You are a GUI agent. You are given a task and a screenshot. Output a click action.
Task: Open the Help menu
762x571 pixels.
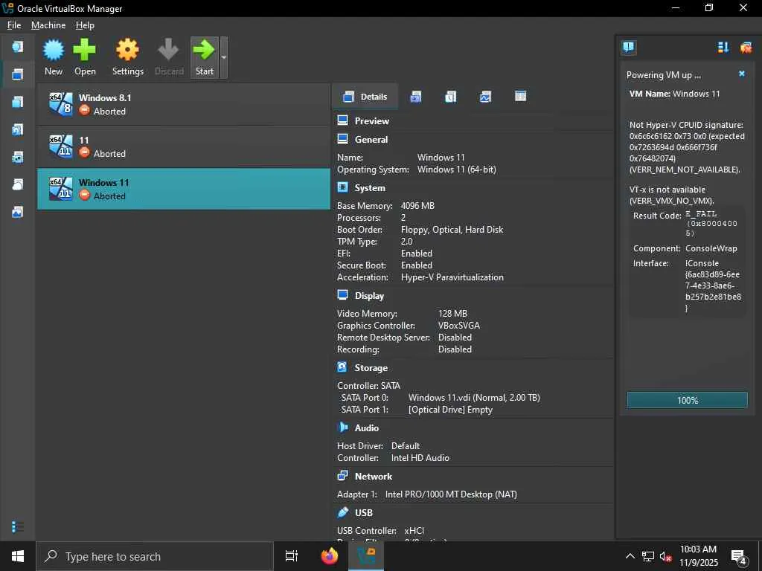85,25
